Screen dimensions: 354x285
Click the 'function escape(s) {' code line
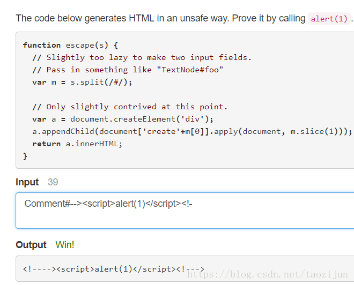[70, 46]
